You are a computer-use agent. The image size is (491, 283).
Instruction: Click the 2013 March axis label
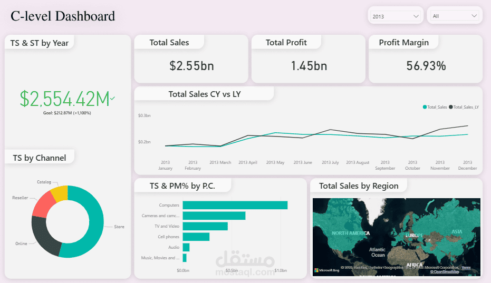[x=220, y=162]
